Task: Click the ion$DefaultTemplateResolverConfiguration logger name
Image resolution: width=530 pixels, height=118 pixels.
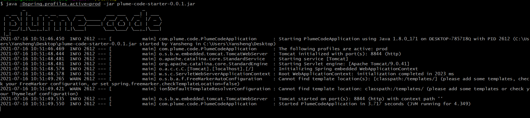Action: pos(215,89)
